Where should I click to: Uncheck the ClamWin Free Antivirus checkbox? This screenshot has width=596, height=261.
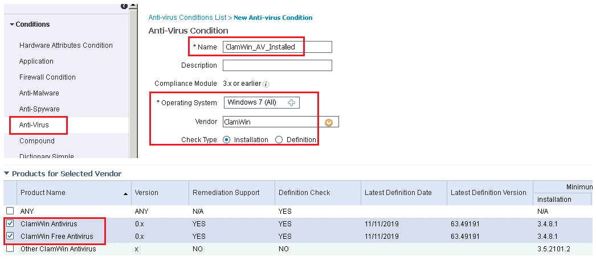click(10, 236)
